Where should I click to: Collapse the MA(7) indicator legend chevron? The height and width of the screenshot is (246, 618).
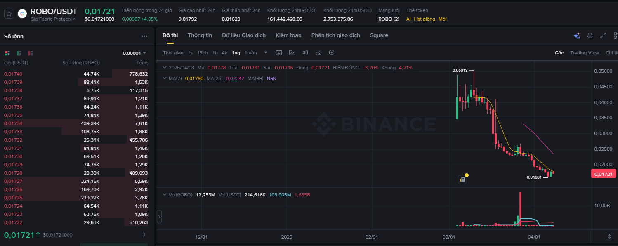tap(165, 78)
